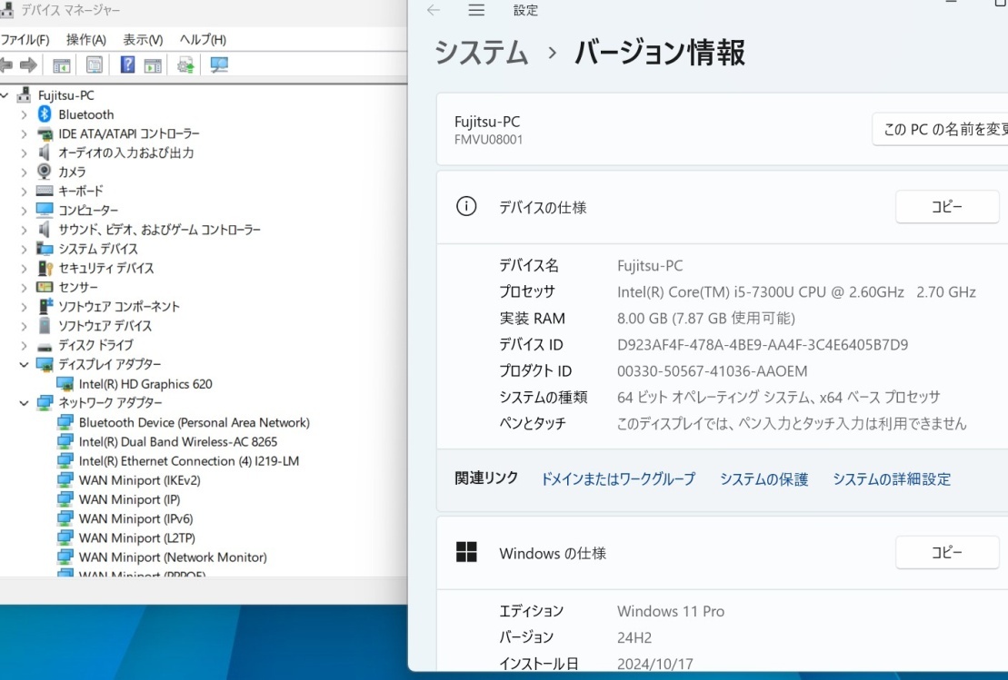Screen dimensions: 1008x680
Task: Expand the Bluetooth category
Action: 24,114
